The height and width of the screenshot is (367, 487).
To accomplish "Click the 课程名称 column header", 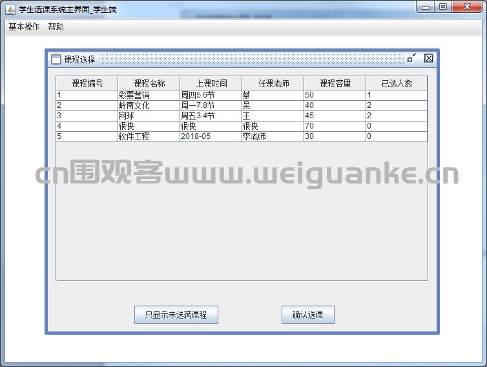I will (x=149, y=83).
